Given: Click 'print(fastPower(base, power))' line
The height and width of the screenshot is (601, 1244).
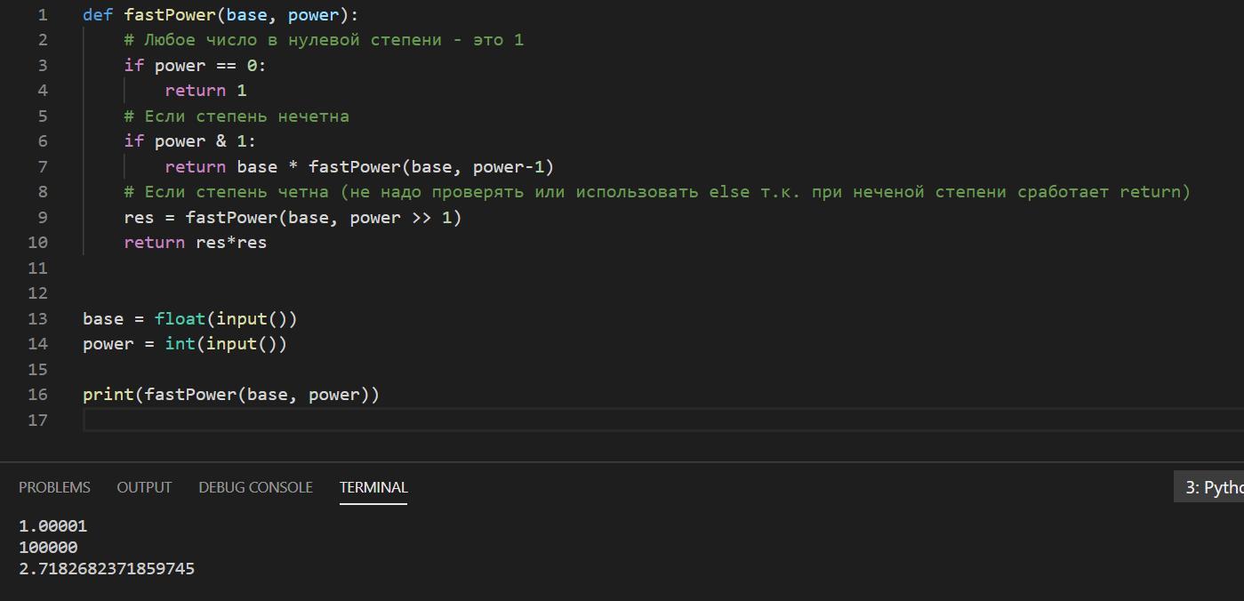Looking at the screenshot, I should pyautogui.click(x=231, y=395).
